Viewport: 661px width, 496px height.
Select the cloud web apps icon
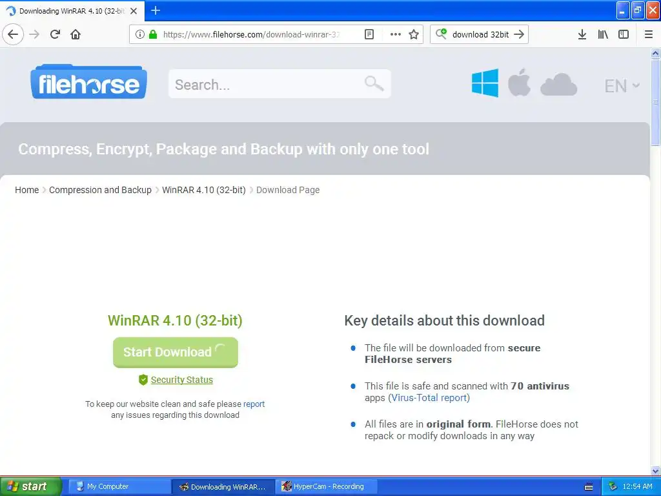tap(558, 85)
